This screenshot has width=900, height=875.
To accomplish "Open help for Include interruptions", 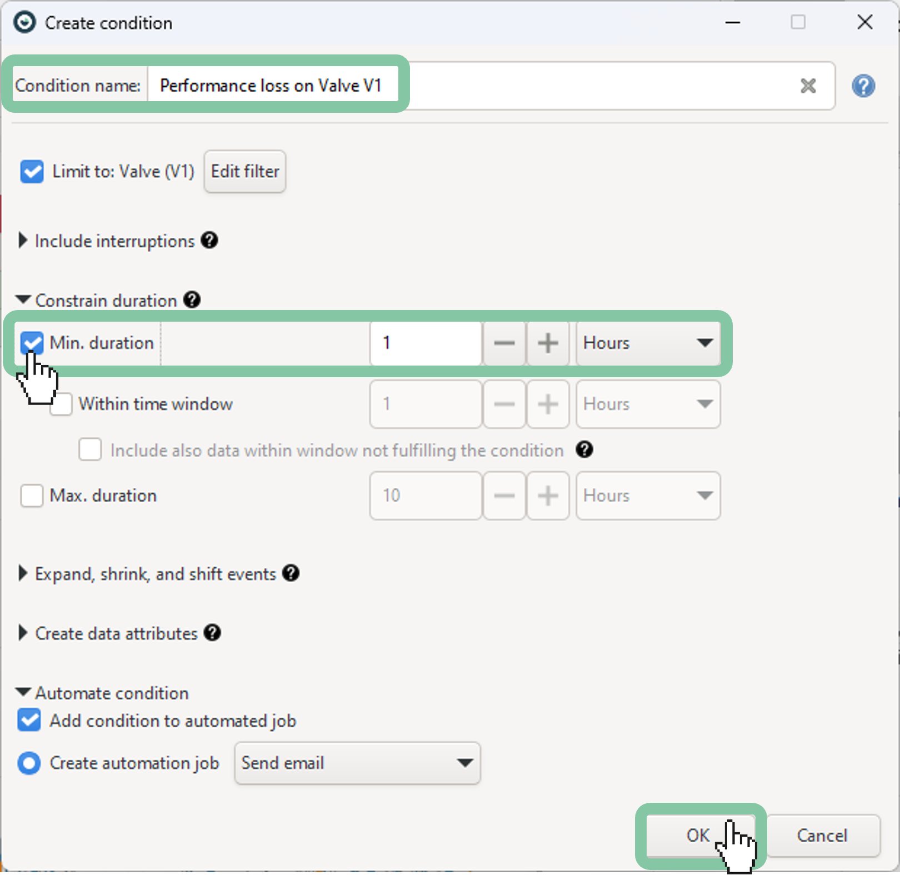I will (209, 241).
